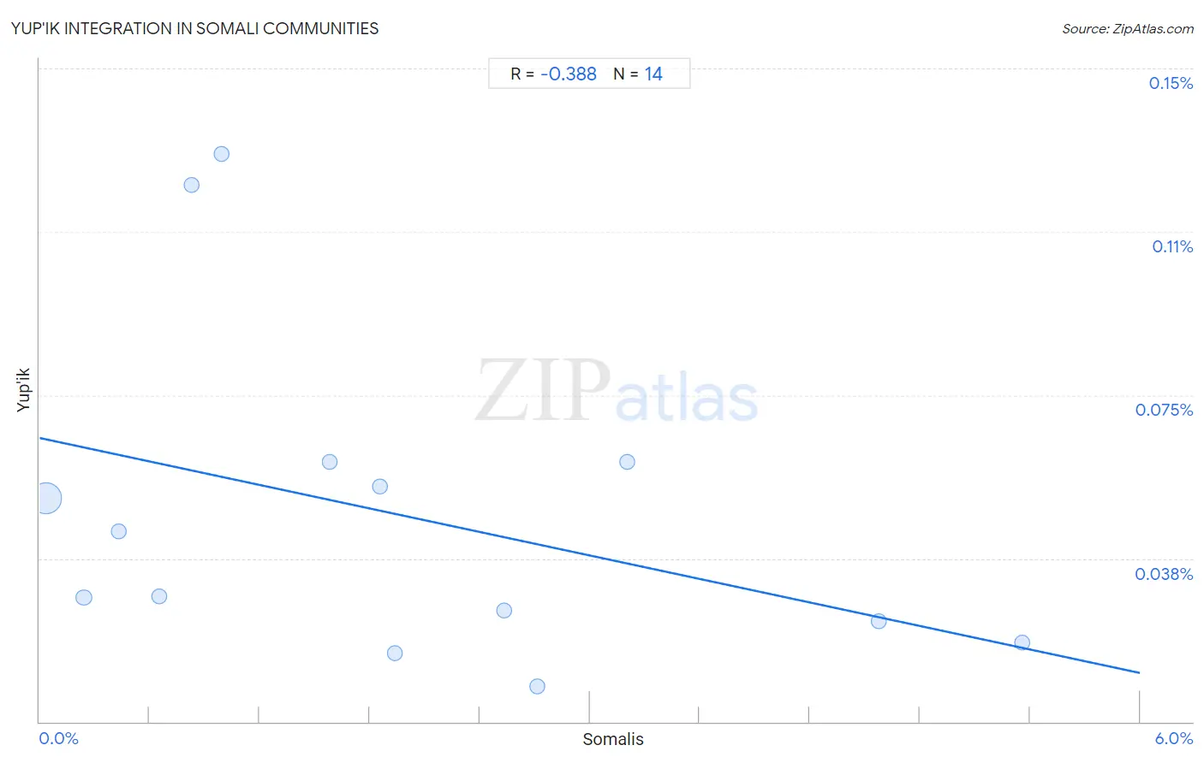Click the blue regression trend line
This screenshot has height=763, width=1204.
[589, 555]
